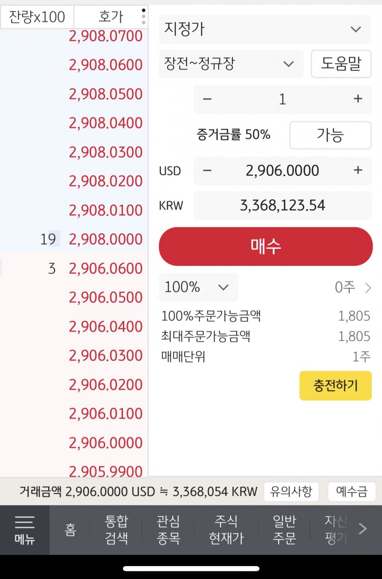382x579 pixels.
Task: Tap the red 매수 buy button
Action: pyautogui.click(x=266, y=246)
